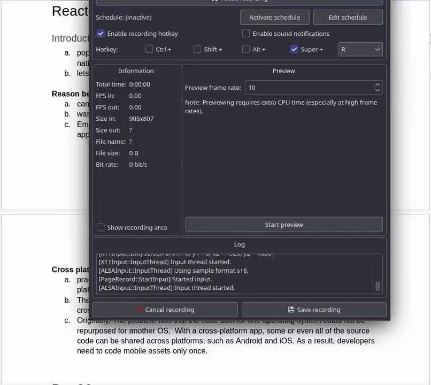Viewport: 431px width, 385px height.
Task: Open the hotkey letter R dropdown
Action: [x=360, y=50]
